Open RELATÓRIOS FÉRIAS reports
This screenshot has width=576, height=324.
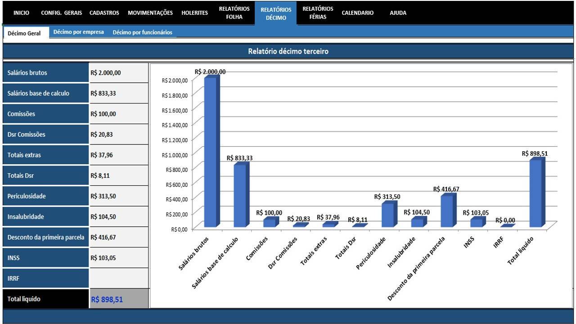click(x=318, y=13)
